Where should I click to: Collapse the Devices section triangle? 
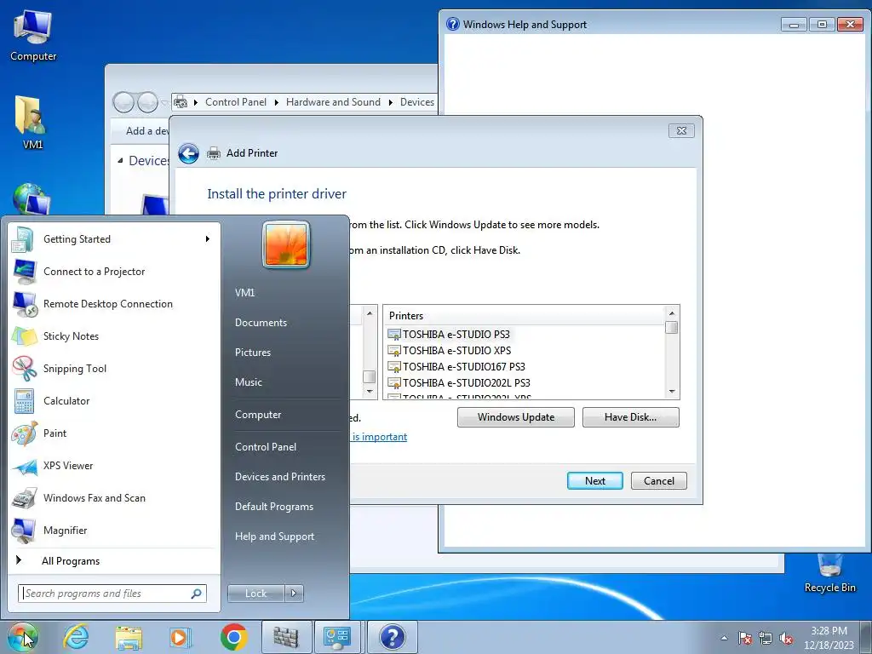pos(121,161)
